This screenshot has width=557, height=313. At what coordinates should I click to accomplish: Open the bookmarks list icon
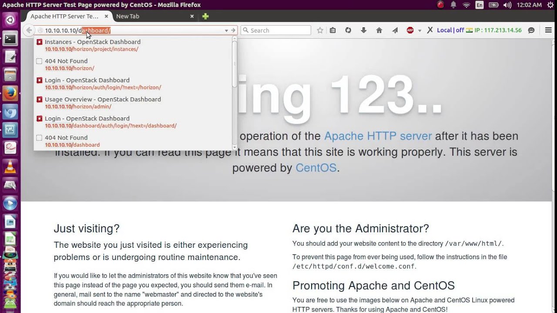point(333,30)
